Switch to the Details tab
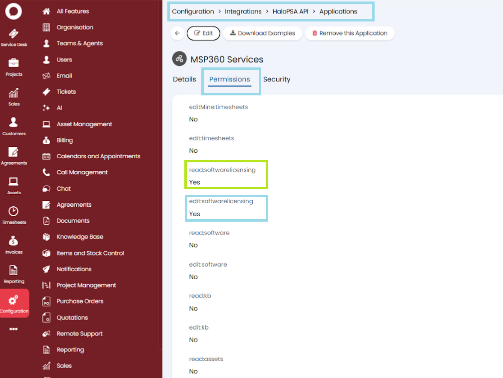The width and height of the screenshot is (503, 378). click(184, 79)
